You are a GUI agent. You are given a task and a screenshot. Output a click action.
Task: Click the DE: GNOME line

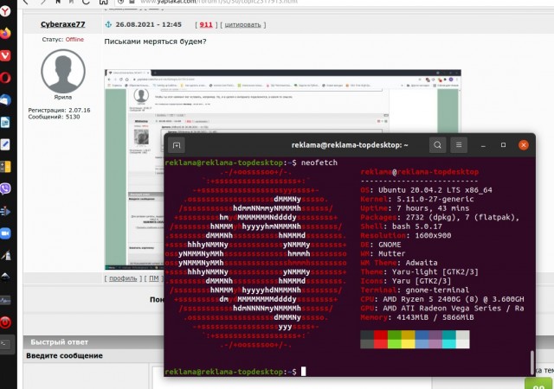coord(381,245)
